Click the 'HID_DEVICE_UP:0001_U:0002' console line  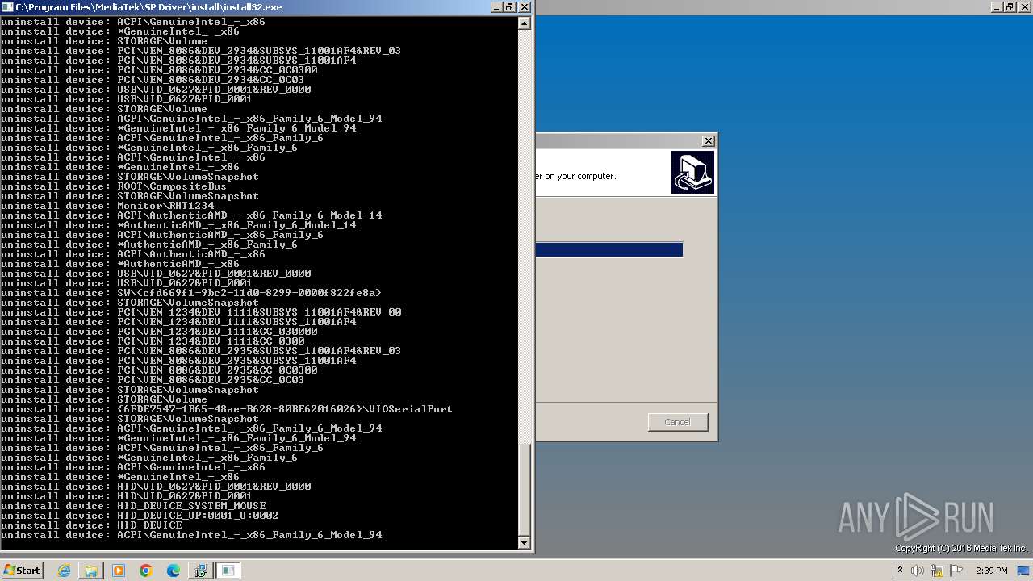coord(140,516)
